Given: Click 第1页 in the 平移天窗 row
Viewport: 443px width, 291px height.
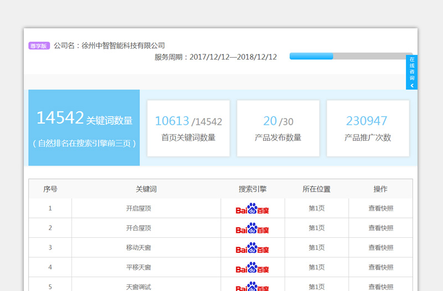Looking at the screenshot, I should [x=316, y=267].
